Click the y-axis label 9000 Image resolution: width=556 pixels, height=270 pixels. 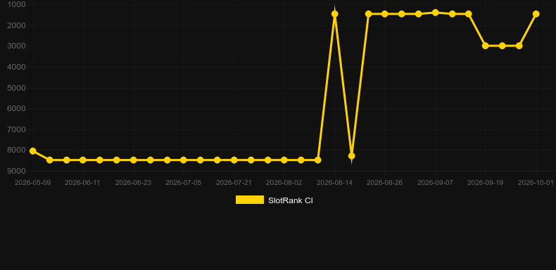point(16,171)
